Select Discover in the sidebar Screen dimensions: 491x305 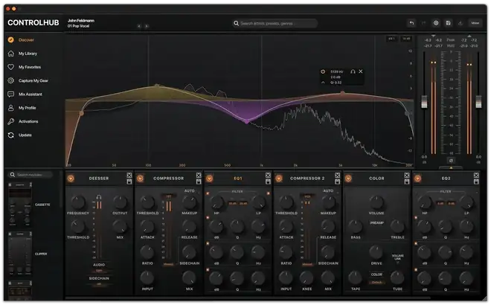[26, 39]
